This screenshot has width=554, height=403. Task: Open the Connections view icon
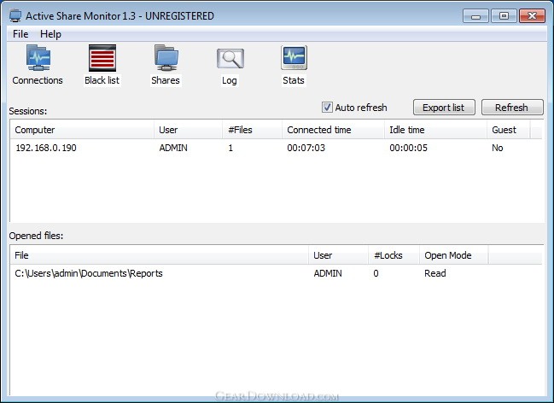(x=38, y=58)
